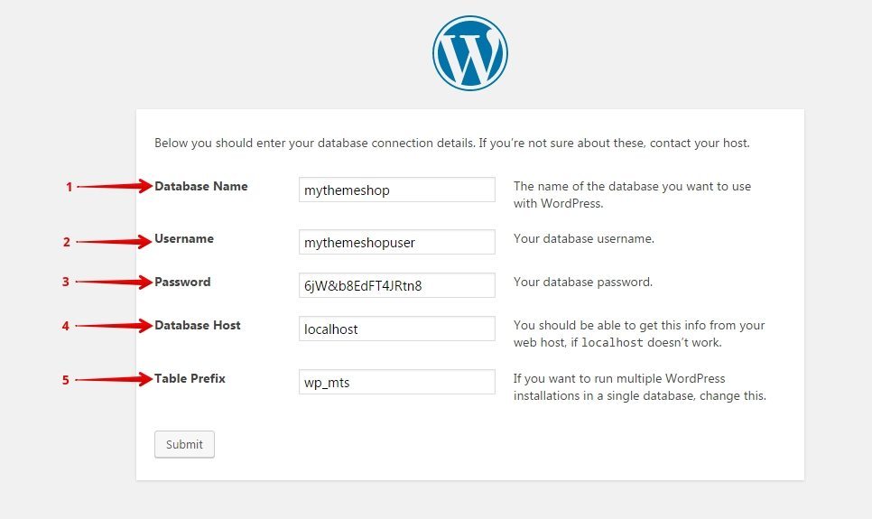Click the Table Prefix field containing wp_mts
The height and width of the screenshot is (519, 872).
396,382
